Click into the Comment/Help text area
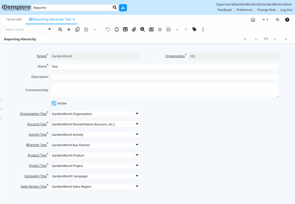The height and width of the screenshot is (204, 295). point(164,90)
